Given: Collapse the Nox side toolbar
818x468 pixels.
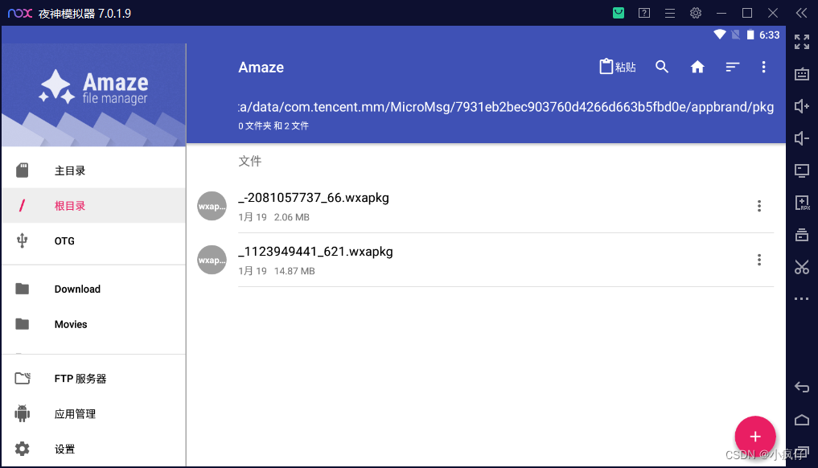Looking at the screenshot, I should 802,13.
